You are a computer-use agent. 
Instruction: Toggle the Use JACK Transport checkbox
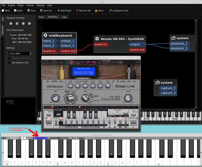(x=9, y=58)
